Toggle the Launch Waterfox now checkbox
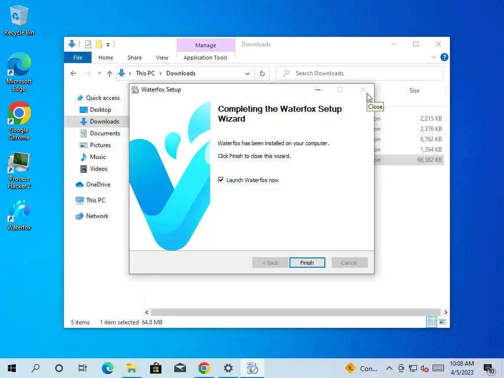Viewport: 504px width, 378px height. tap(221, 180)
